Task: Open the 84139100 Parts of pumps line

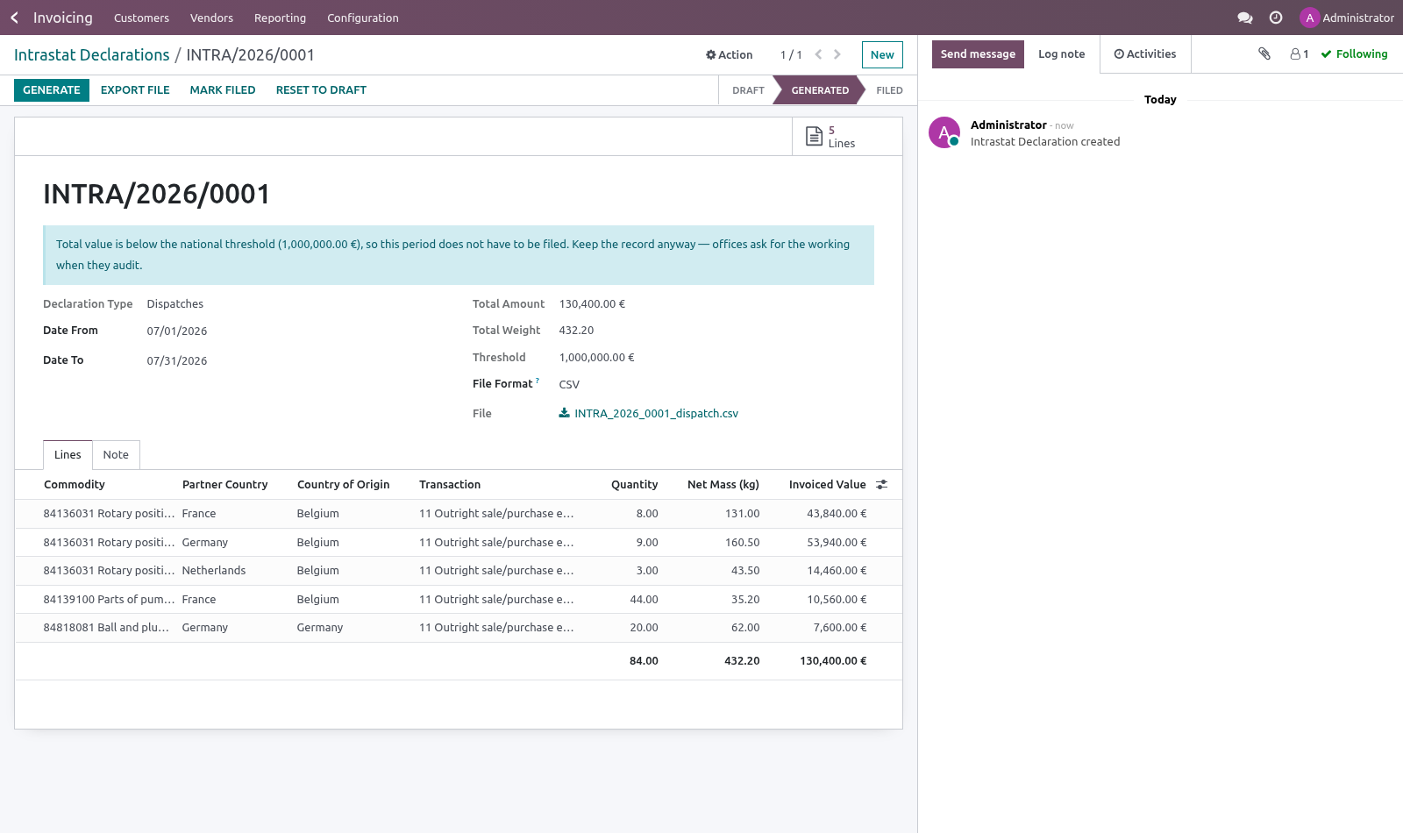Action: tap(459, 600)
